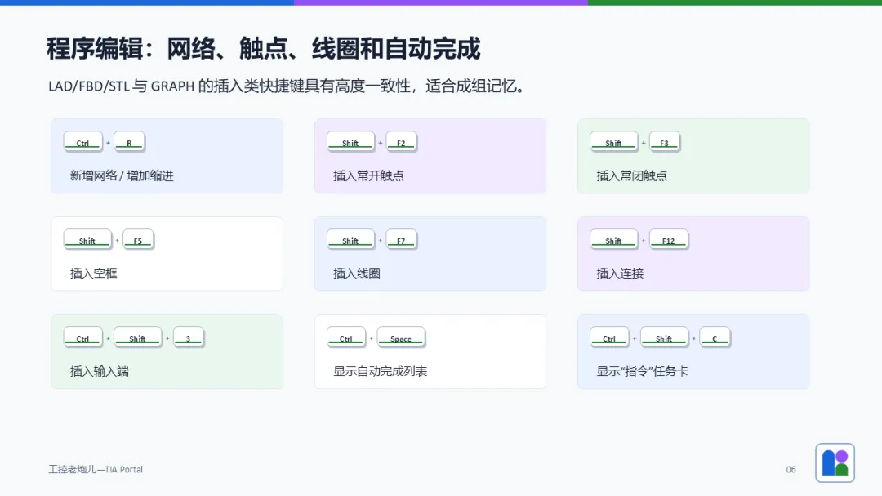
Task: Select the label '插入输入端'
Action: pyautogui.click(x=100, y=371)
